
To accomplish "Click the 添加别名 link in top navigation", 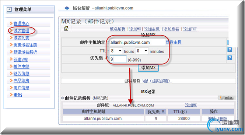I will [x=171, y=29].
